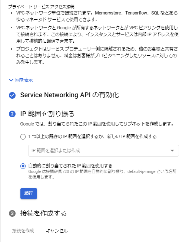
Task: Click the 続行 continue button
Action: coord(29,193)
